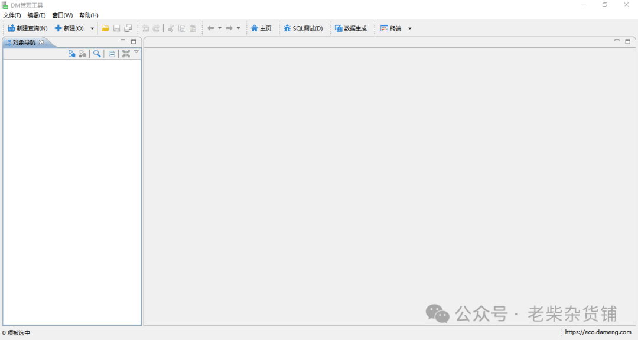This screenshot has width=638, height=340.
Task: Click the paste clipboard icon
Action: tap(193, 28)
